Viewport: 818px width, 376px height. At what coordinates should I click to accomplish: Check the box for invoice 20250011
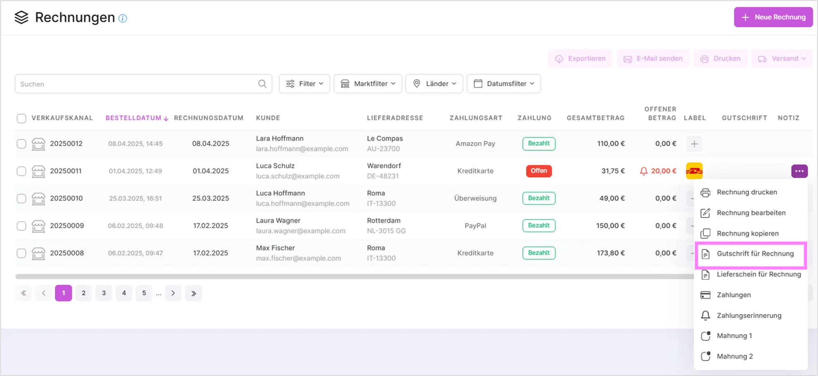(21, 171)
